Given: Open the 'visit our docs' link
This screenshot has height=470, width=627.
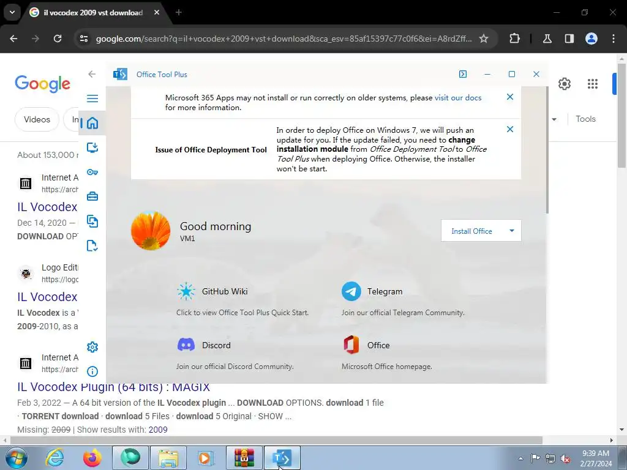Looking at the screenshot, I should [458, 97].
